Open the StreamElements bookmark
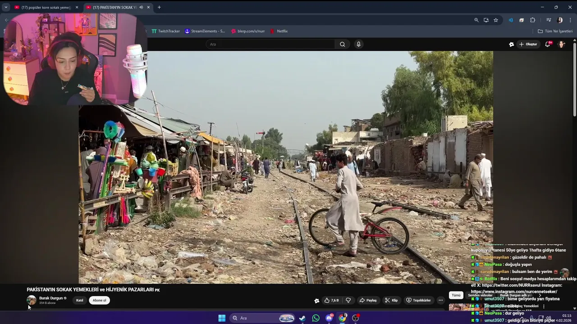This screenshot has width=577, height=324. click(205, 31)
